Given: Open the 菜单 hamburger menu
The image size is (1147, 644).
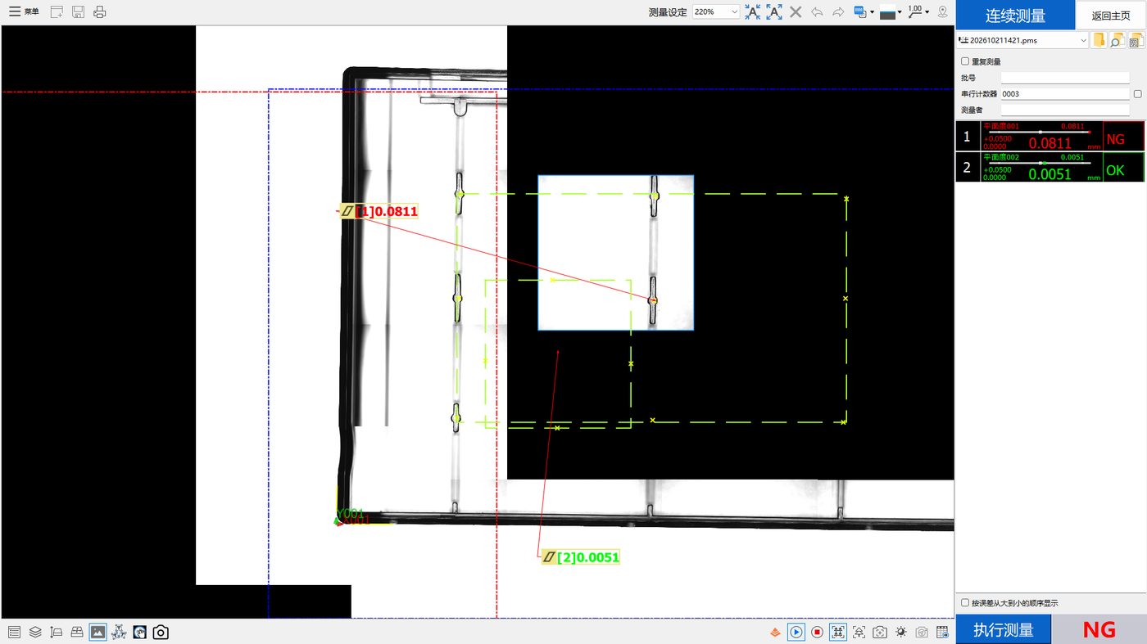Looking at the screenshot, I should [x=24, y=11].
